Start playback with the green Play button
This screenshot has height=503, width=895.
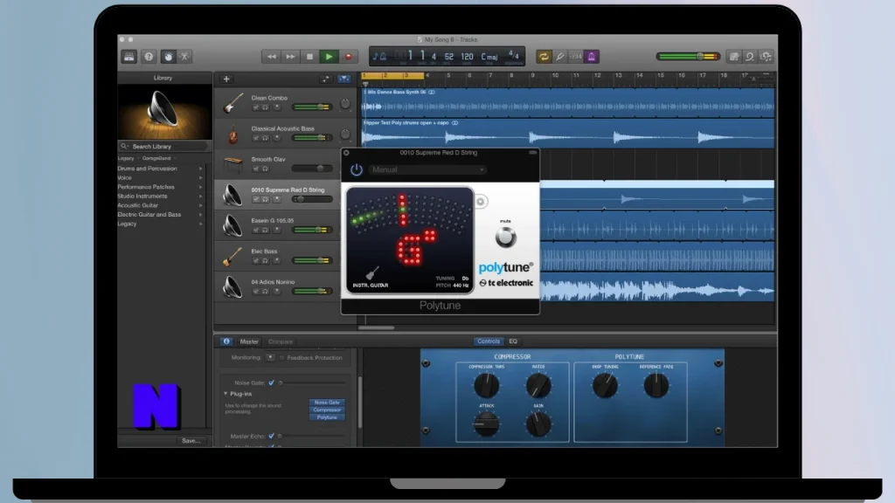coord(329,57)
